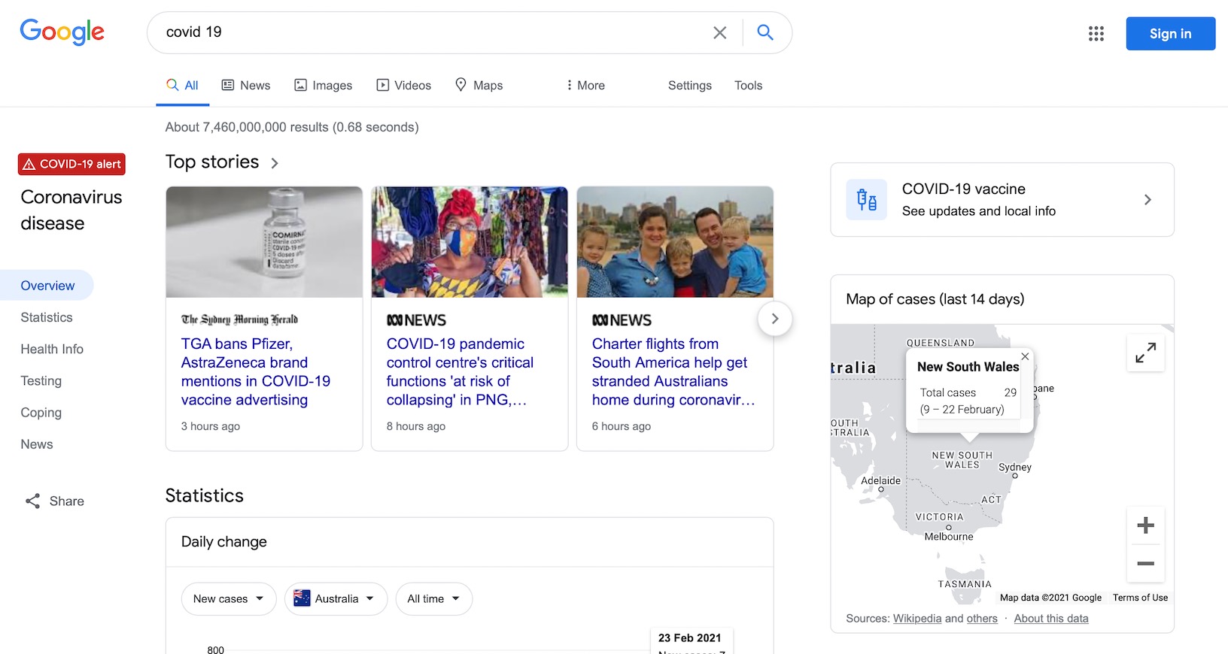Click the Share icon in sidebar
The height and width of the screenshot is (654, 1228).
pyautogui.click(x=33, y=501)
